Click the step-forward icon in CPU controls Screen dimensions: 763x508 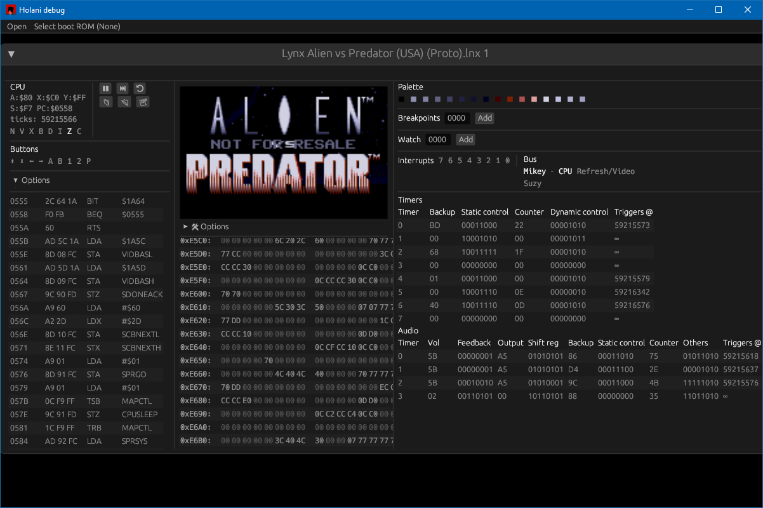tap(123, 88)
